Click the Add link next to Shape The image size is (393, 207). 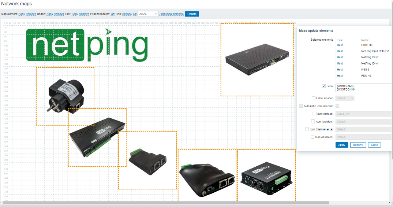point(49,14)
